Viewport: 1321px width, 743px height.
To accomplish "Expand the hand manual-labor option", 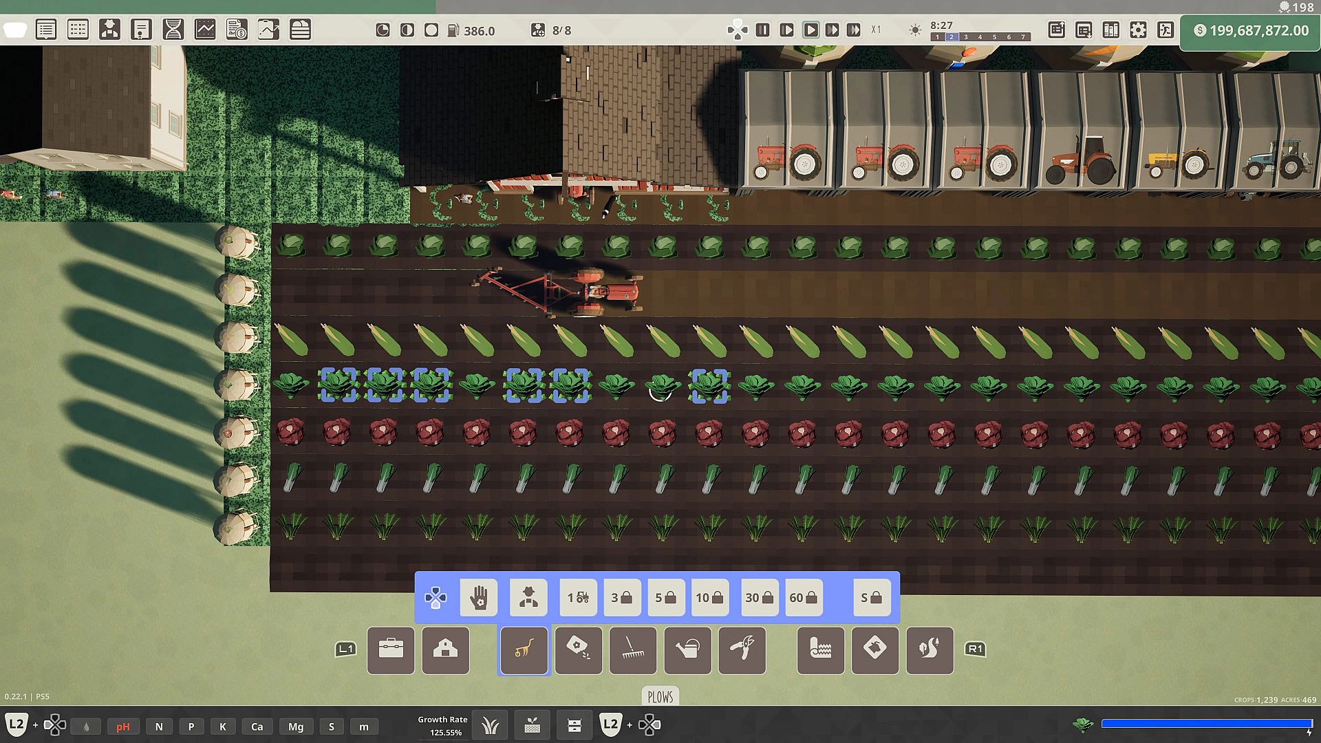I will click(x=478, y=597).
